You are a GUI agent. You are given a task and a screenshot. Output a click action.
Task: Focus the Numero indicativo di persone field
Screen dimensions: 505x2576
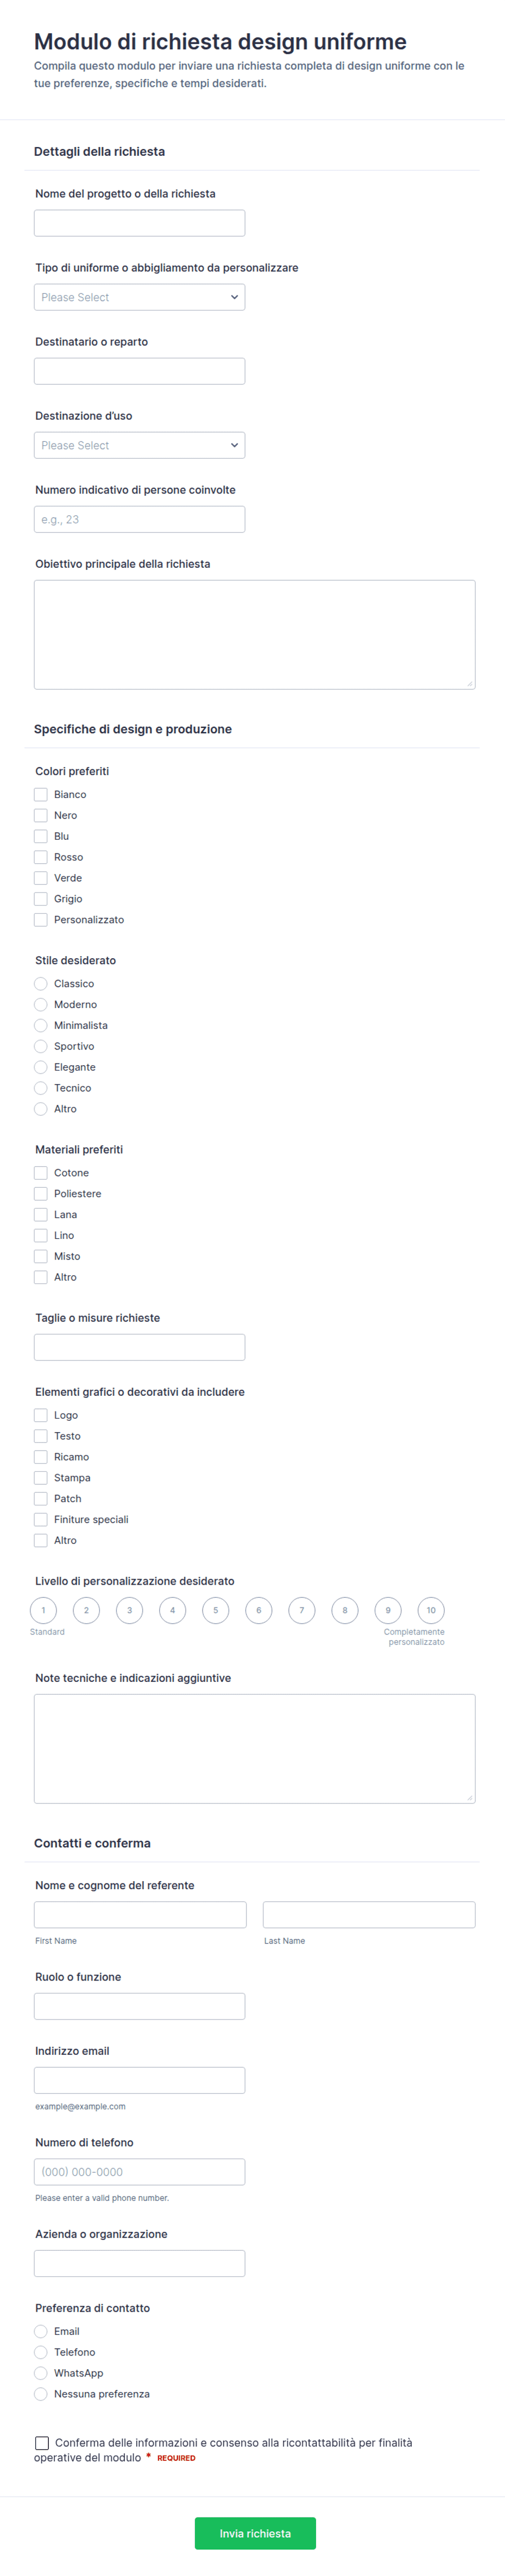139,519
